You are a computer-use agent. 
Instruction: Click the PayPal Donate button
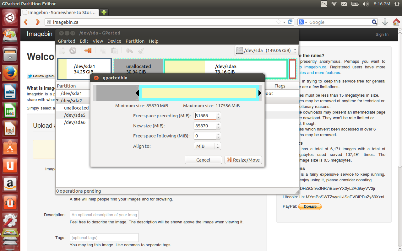coord(310,206)
